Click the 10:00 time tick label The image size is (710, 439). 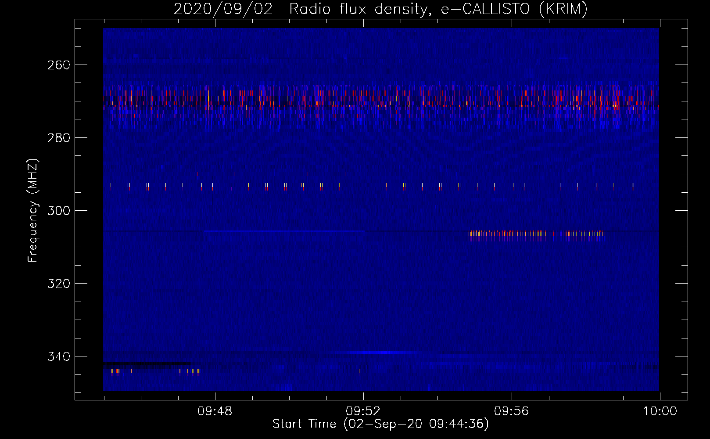[660, 411]
